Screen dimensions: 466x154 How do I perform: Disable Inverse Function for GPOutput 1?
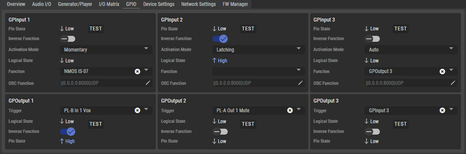point(68,132)
